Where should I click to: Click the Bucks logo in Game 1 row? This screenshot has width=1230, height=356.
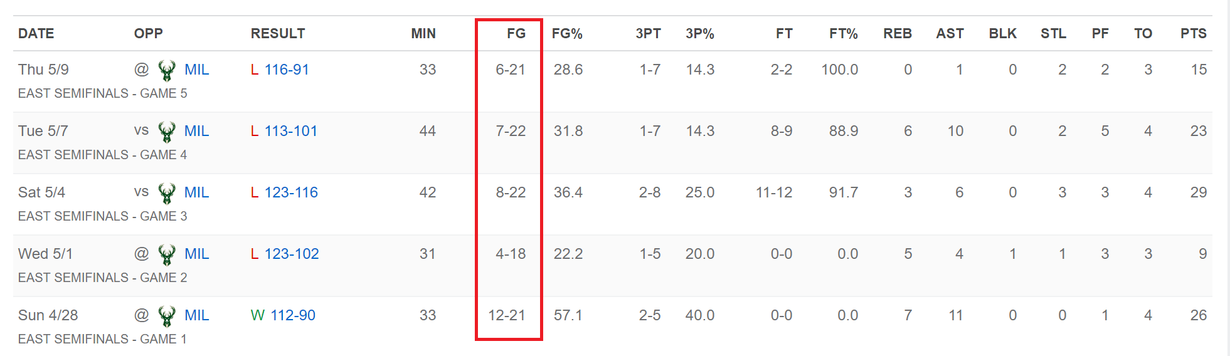167,316
